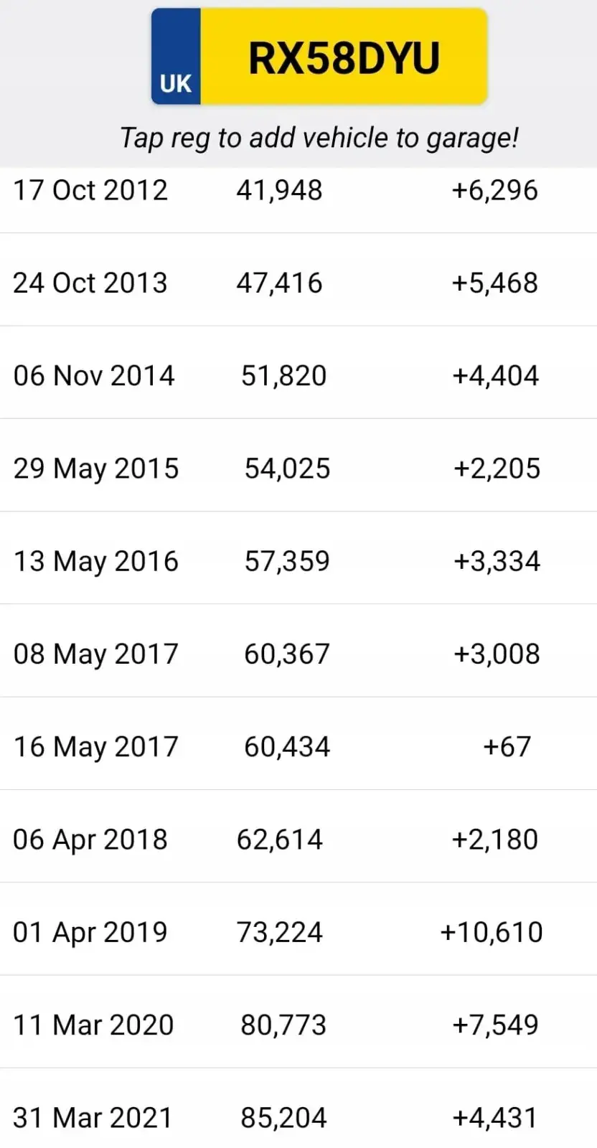Tap the RX58DYU registration plate
The image size is (597, 1148).
coord(344,58)
